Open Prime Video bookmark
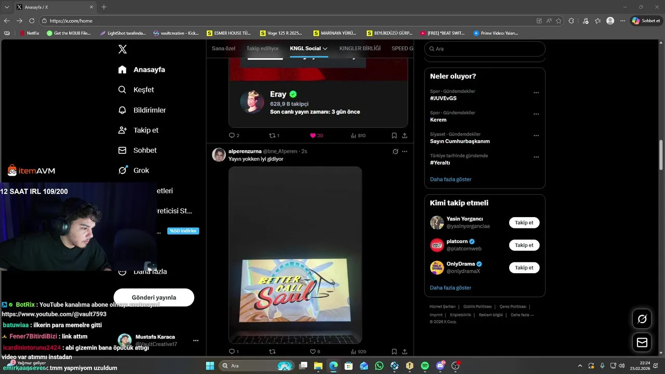665x374 pixels. click(496, 33)
